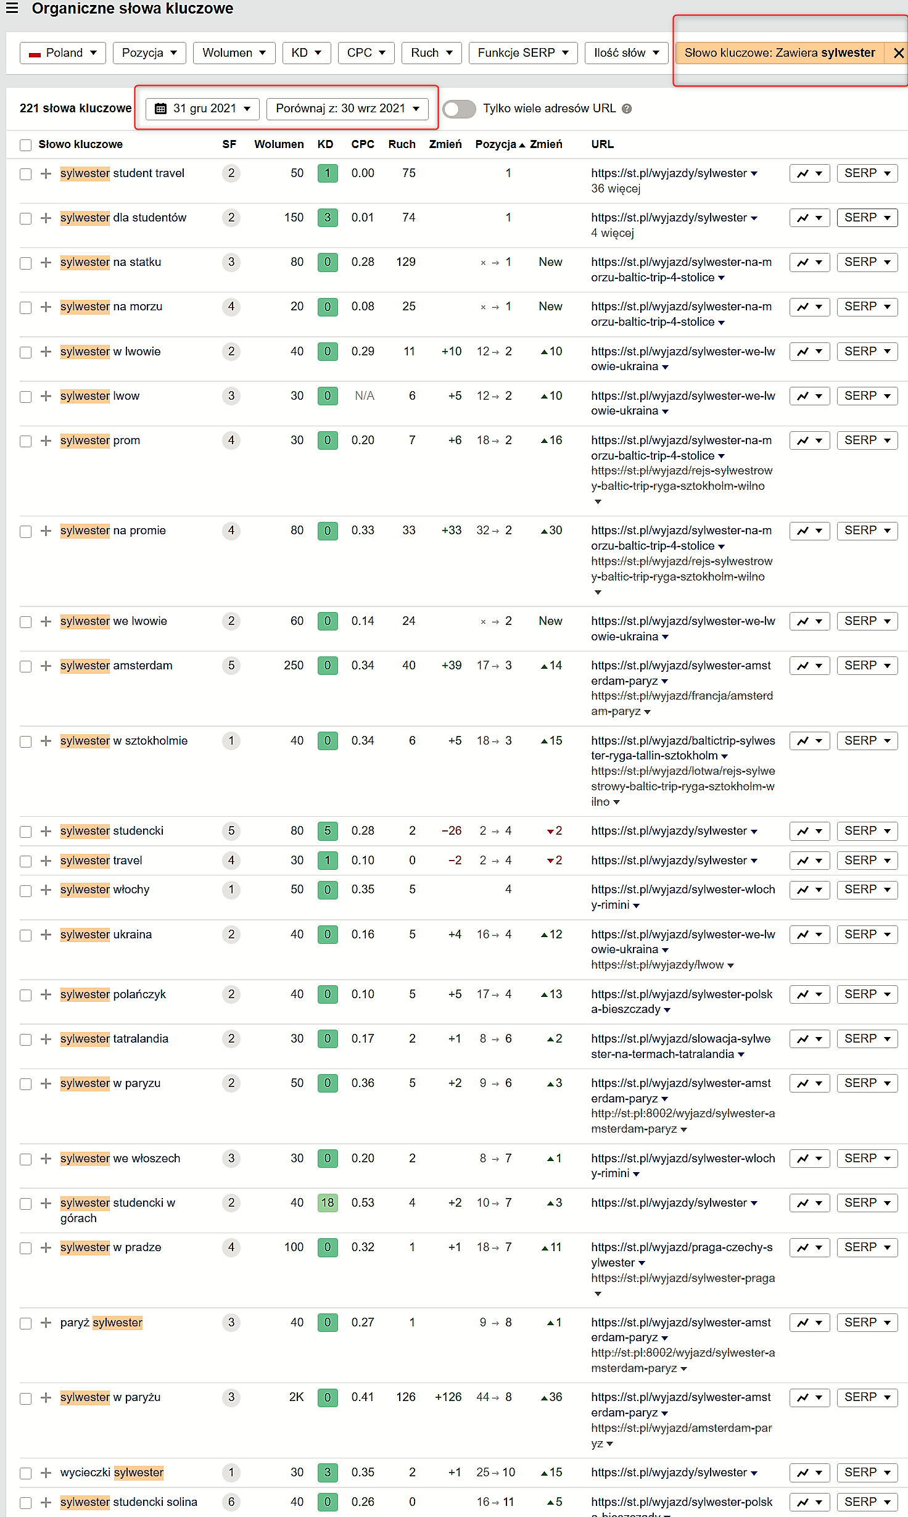The width and height of the screenshot is (908, 1517).
Task: Open the 'Porównaj z: 30 wrz 2021' dropdown
Action: point(347,109)
